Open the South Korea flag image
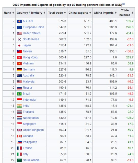The height and width of the screenshot is (163, 138). pyautogui.click(x=19, y=39)
